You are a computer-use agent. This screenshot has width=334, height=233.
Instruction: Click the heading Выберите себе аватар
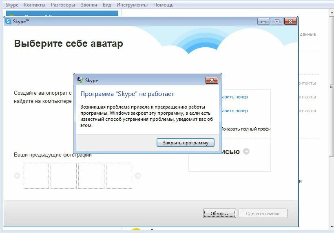[69, 44]
